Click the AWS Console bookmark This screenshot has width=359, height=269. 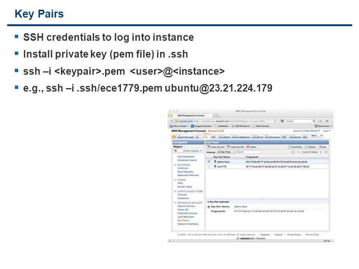click(261, 126)
